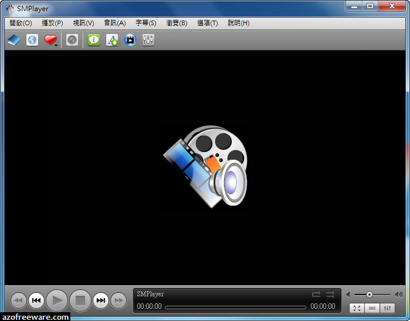This screenshot has height=321, width=410.
Task: Find subtitles with the letter A download icon
Action: pyautogui.click(x=112, y=40)
